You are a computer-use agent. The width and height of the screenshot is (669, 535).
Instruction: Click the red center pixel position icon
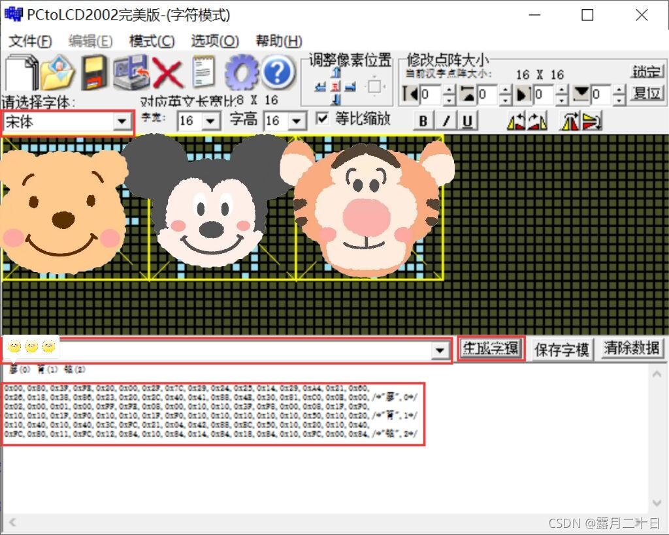(336, 87)
